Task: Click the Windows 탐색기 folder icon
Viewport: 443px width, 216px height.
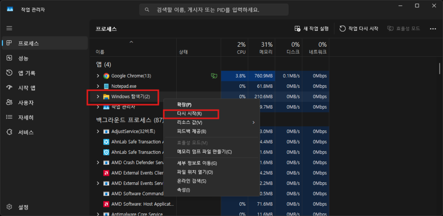Action: pos(106,97)
